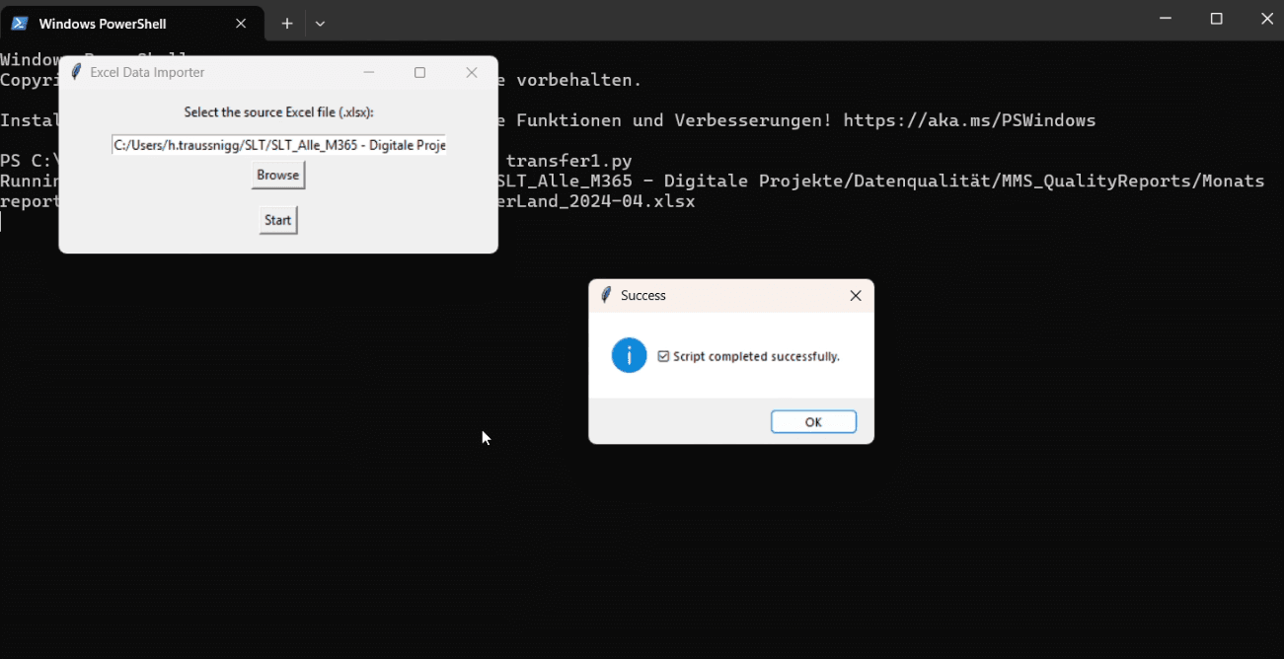Click the blue info icon in Success dialog

[x=629, y=355]
